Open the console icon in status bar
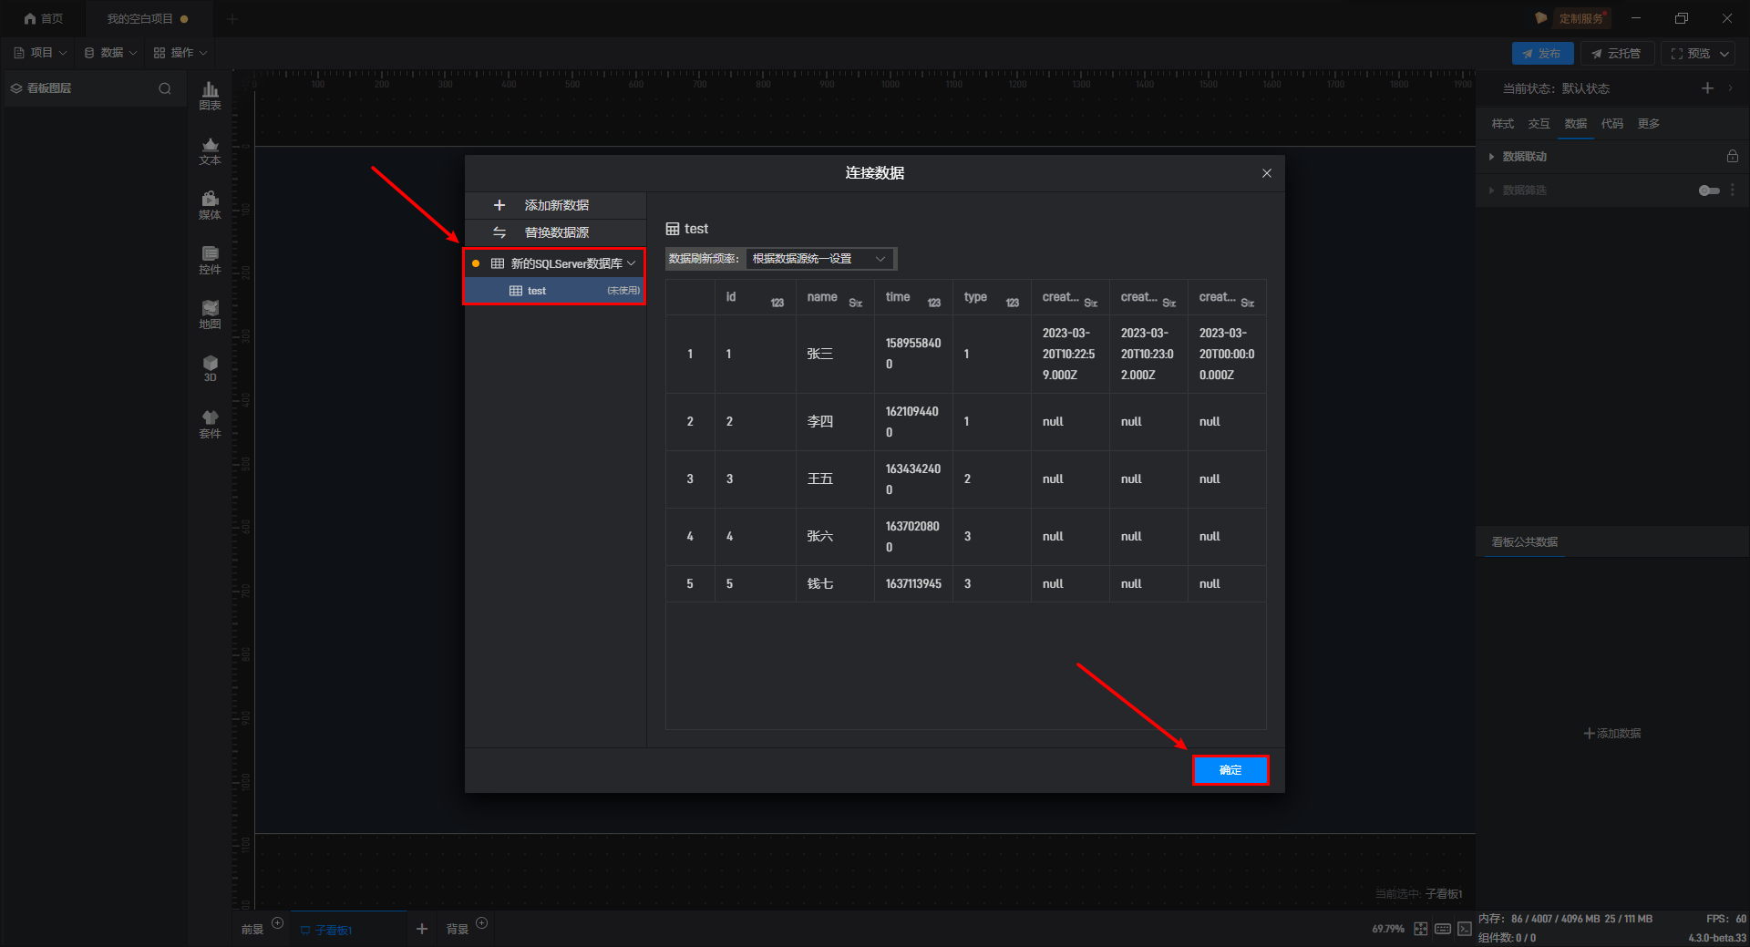 [1464, 929]
